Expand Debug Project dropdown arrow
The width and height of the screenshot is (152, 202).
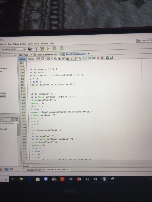(58, 48)
